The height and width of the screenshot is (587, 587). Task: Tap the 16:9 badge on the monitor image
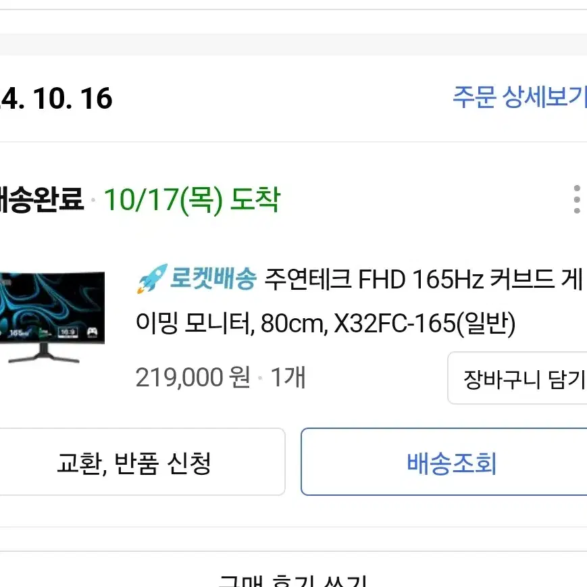[68, 332]
